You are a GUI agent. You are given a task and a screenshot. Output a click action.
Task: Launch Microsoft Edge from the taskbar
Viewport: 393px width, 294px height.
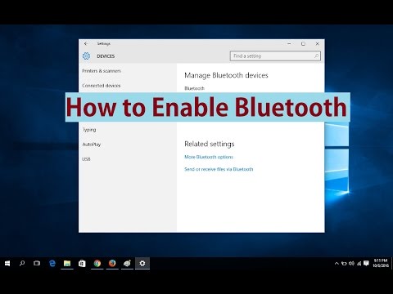coord(52,263)
